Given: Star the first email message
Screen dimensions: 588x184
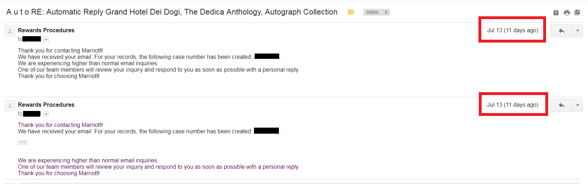Looking at the screenshot, I should 544,31.
